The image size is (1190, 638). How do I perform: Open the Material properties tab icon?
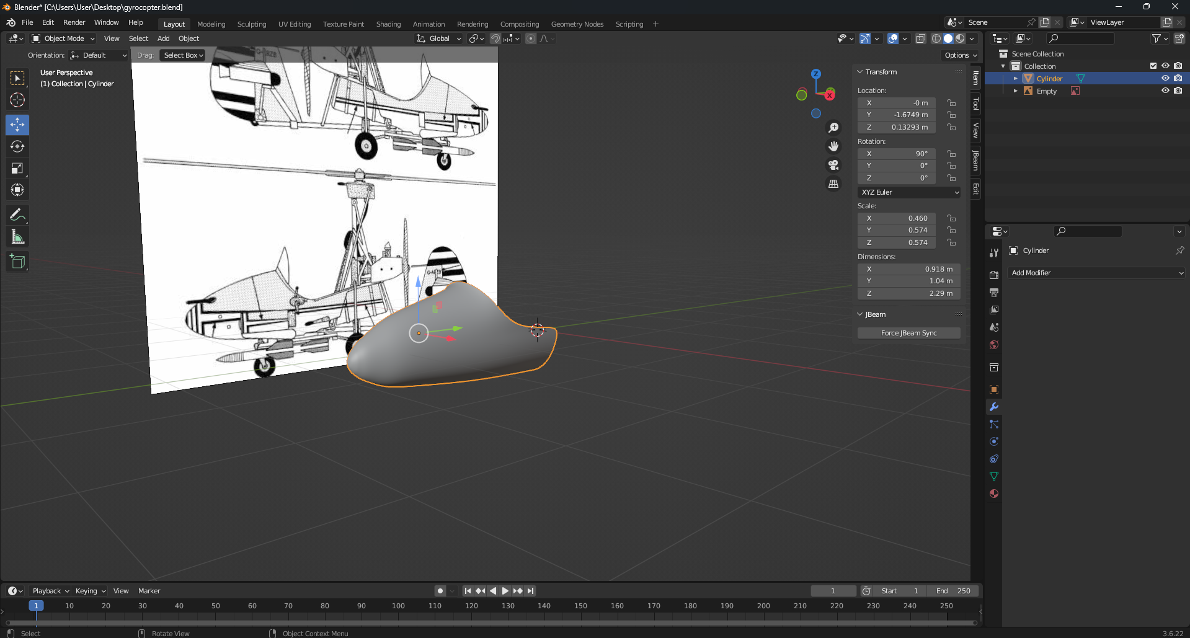[994, 494]
